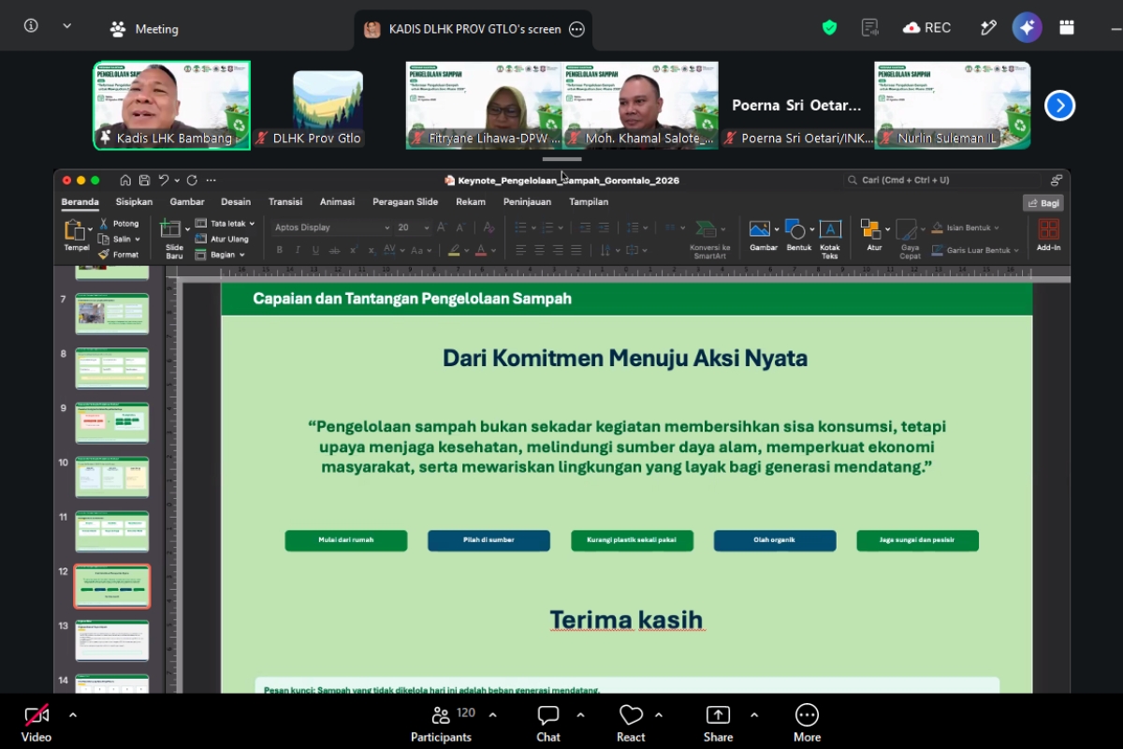Switch to the Sisipkan ribbon tab

pyautogui.click(x=134, y=201)
